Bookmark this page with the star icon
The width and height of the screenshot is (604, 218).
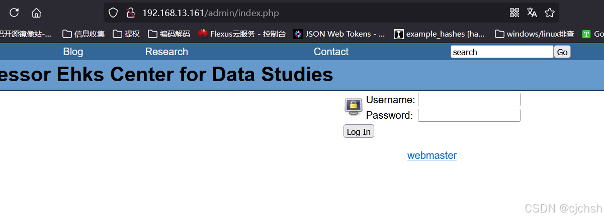click(x=550, y=13)
